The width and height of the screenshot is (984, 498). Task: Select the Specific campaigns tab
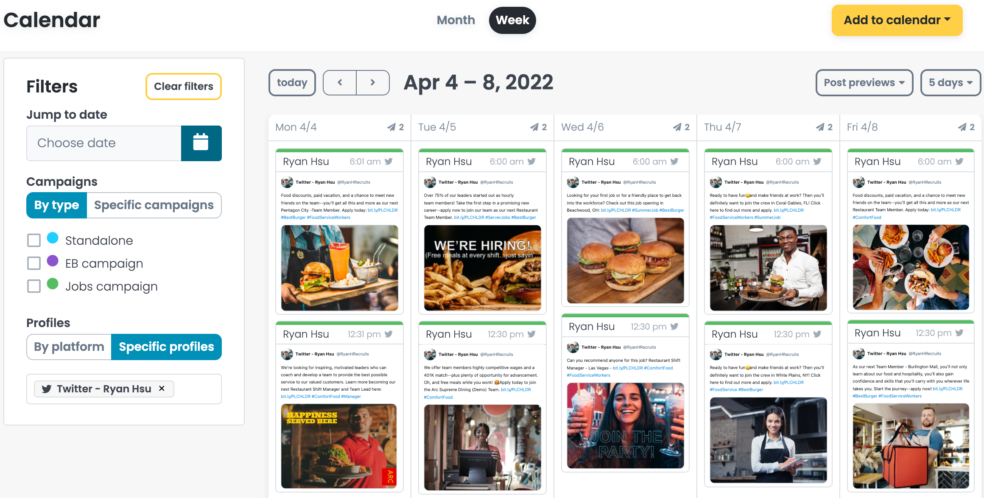click(x=154, y=205)
